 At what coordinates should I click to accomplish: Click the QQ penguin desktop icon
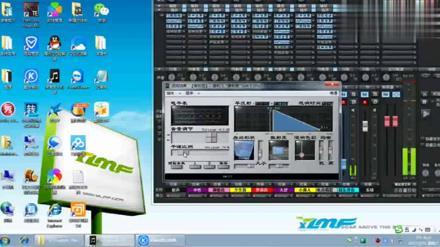(54, 44)
